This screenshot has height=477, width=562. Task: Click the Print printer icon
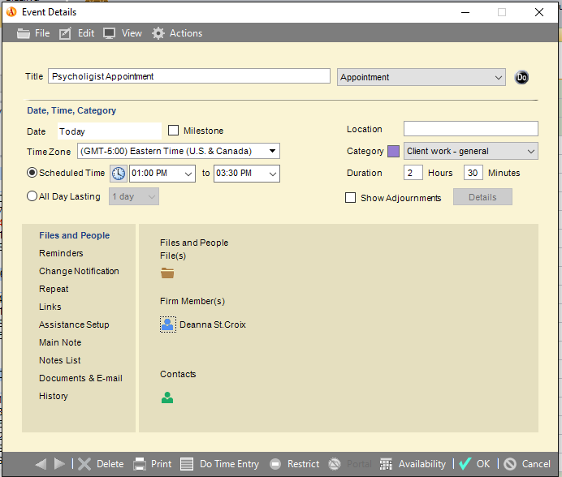[x=140, y=464]
